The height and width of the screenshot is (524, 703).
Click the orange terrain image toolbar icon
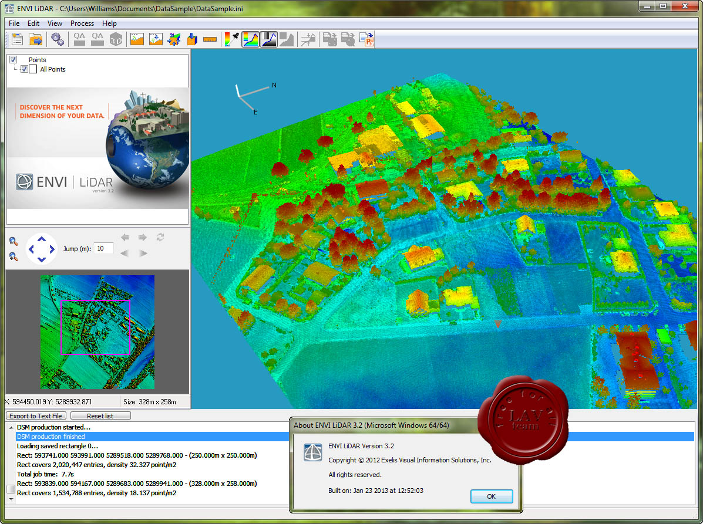[x=137, y=39]
